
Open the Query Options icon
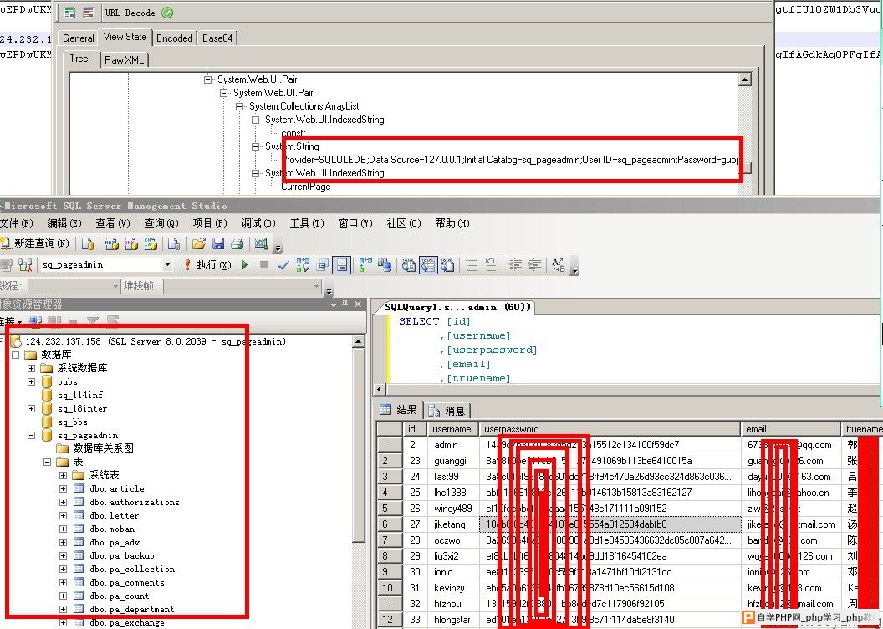[322, 265]
